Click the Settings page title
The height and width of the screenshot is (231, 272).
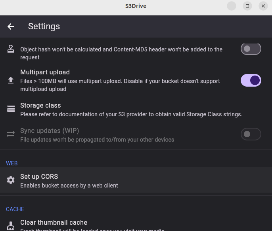tap(44, 27)
